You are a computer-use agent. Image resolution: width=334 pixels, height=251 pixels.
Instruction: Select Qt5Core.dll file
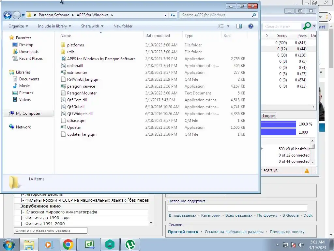(x=77, y=100)
